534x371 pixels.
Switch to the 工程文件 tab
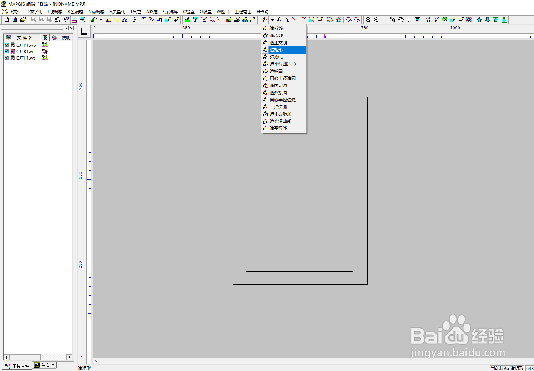[x=17, y=366]
